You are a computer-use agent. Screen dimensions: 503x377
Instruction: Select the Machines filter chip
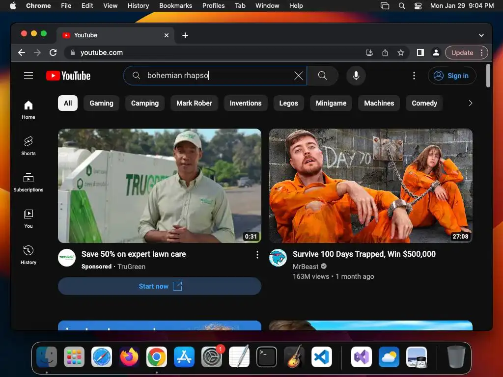379,103
